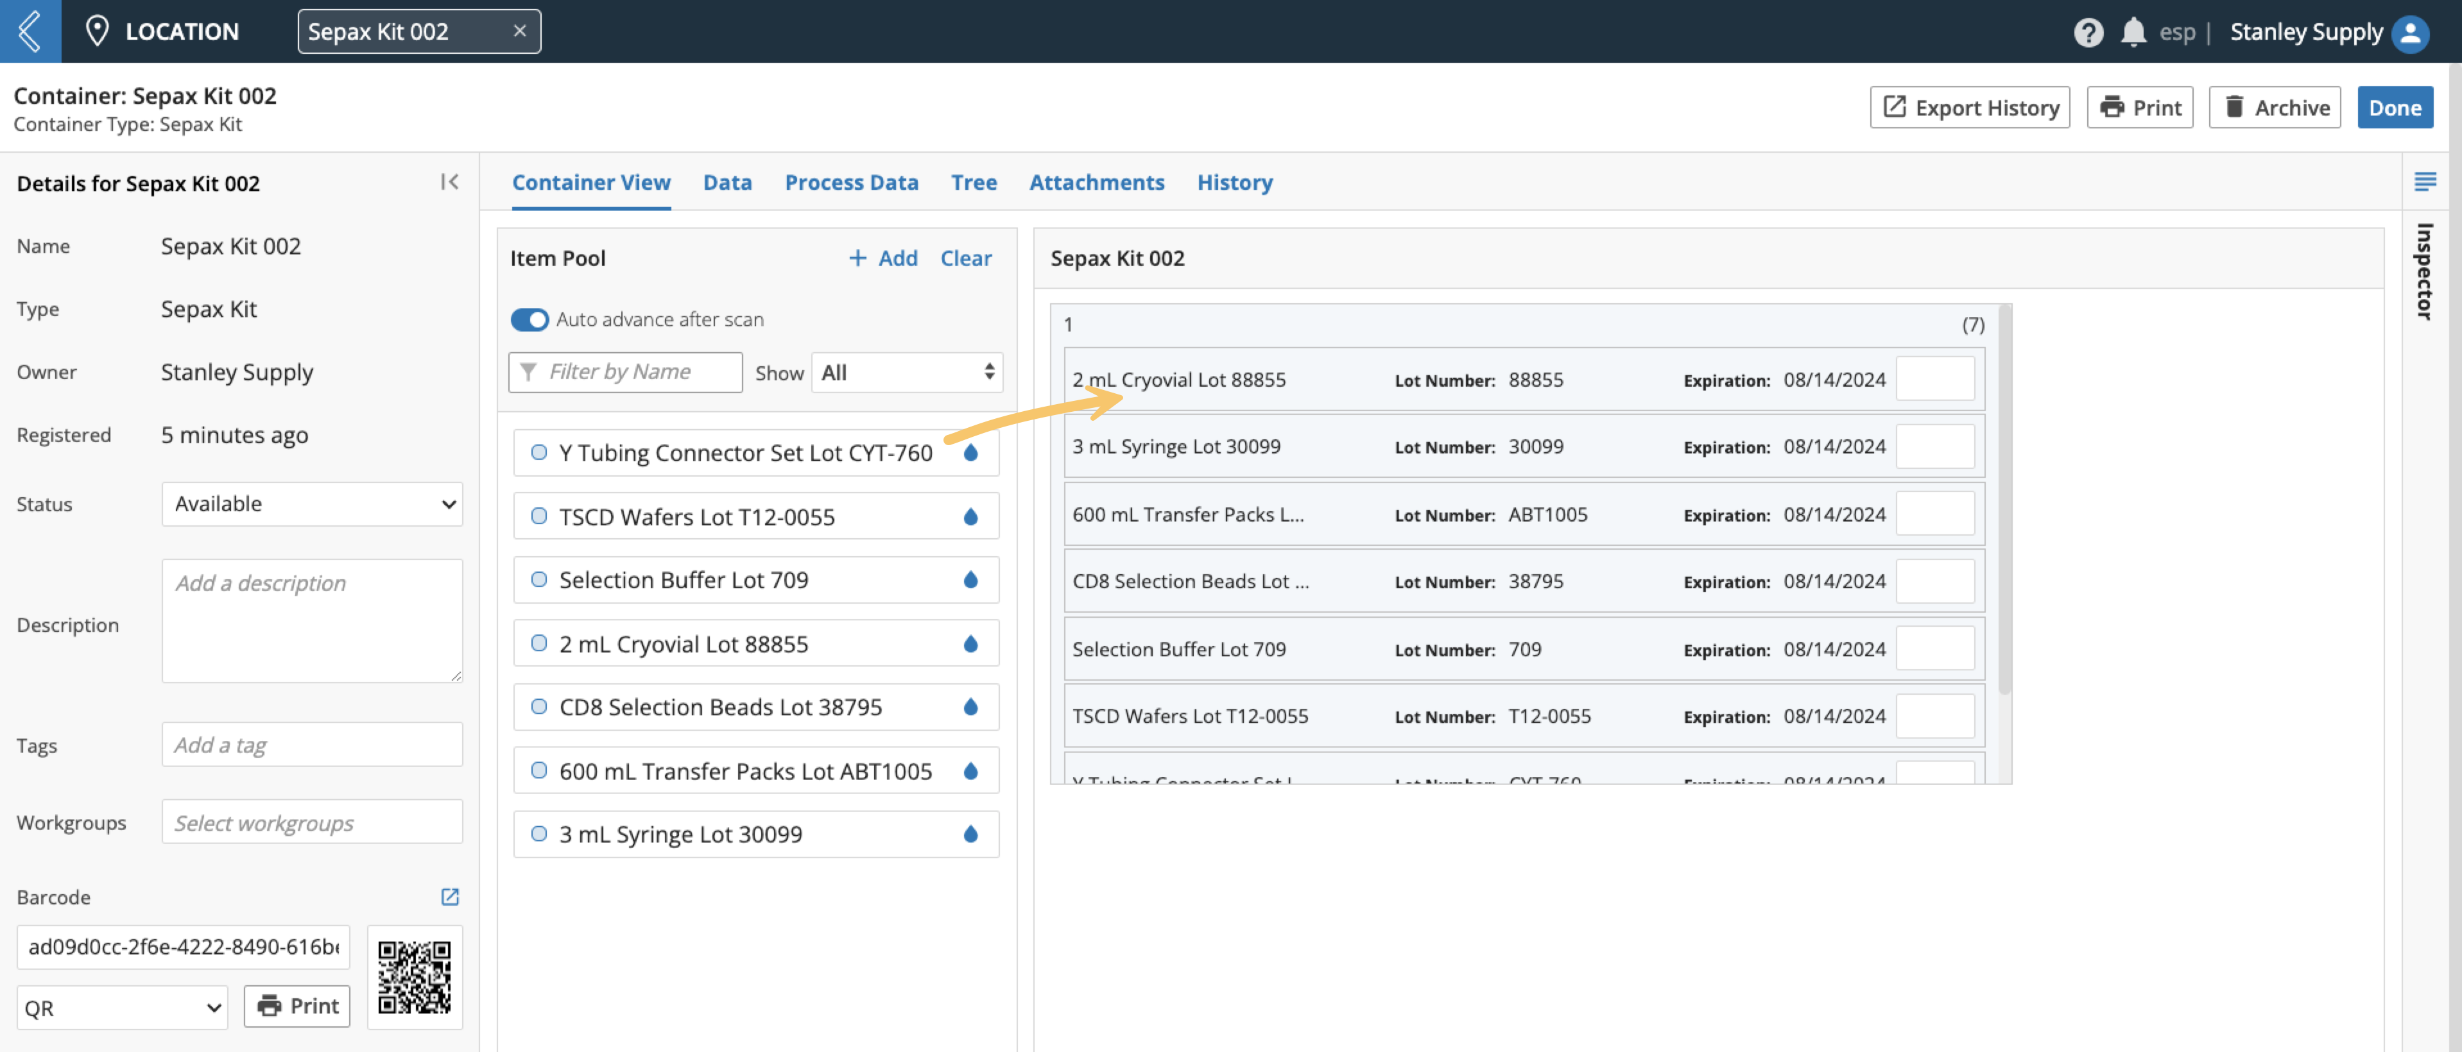The height and width of the screenshot is (1052, 2462).
Task: Click quantity box for 600 mL Transfer Packs row
Action: 1935,514
